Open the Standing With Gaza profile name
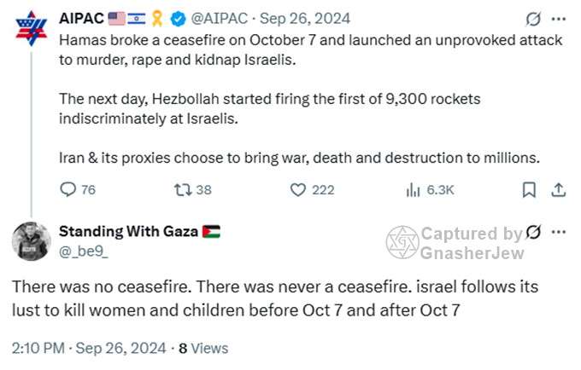The height and width of the screenshot is (370, 581). click(128, 231)
